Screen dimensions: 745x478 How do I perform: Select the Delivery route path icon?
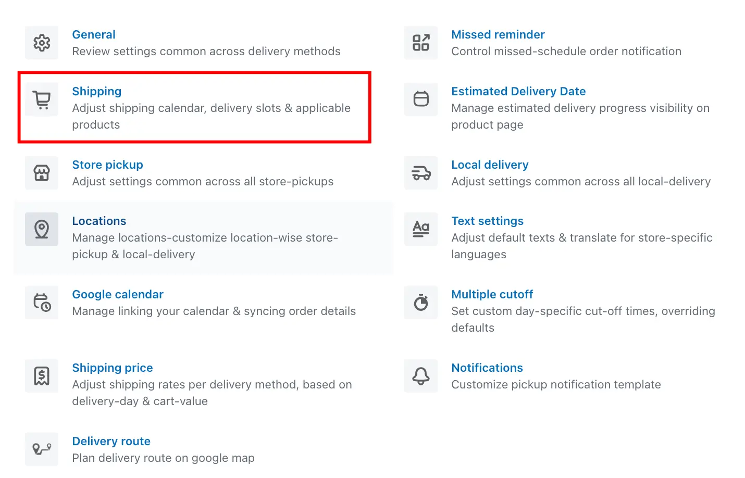pos(42,449)
